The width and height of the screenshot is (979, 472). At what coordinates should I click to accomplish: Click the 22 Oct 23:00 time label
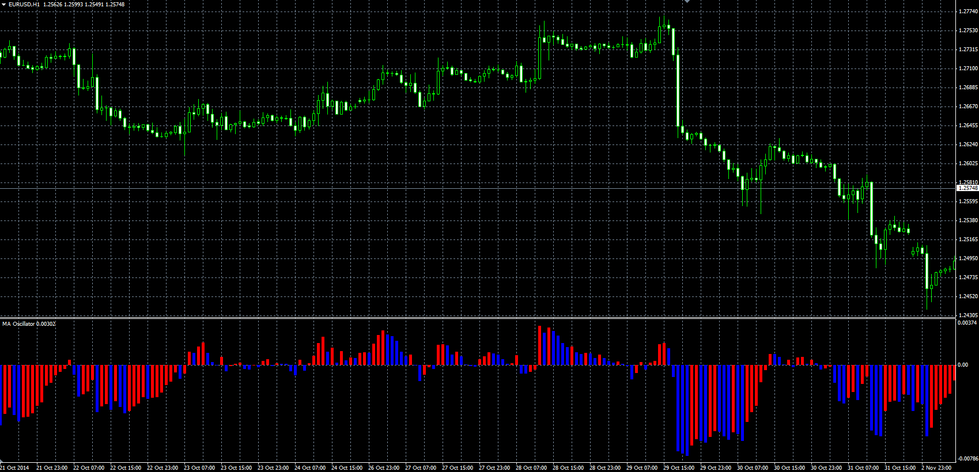(162, 468)
